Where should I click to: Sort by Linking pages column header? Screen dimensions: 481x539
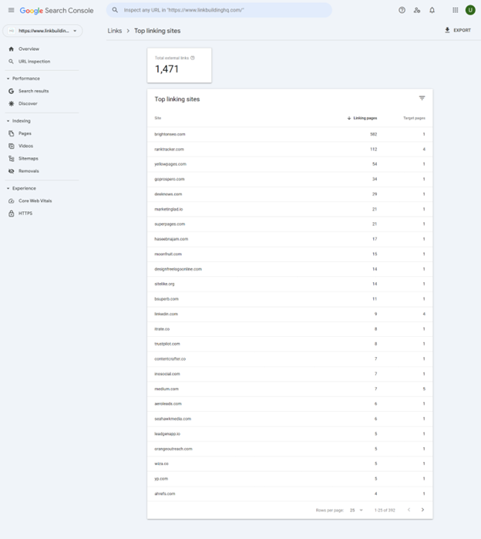click(362, 118)
